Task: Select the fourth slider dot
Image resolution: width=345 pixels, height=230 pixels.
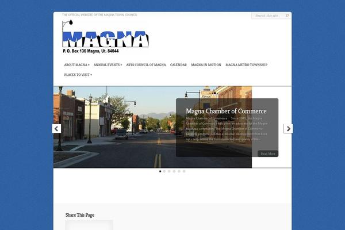Action: point(174,171)
